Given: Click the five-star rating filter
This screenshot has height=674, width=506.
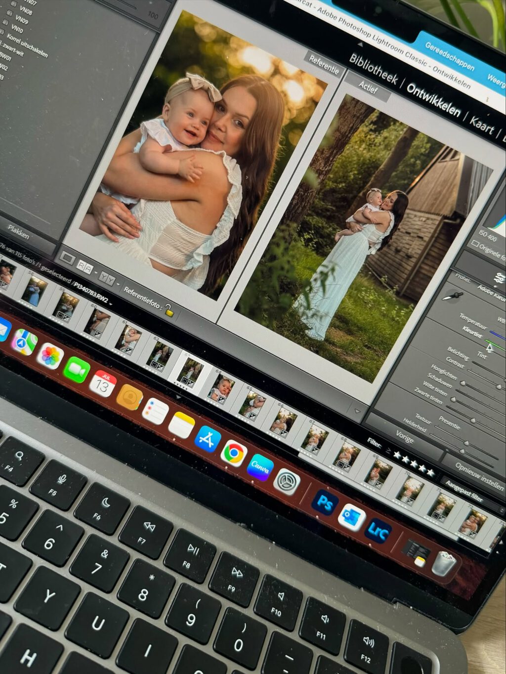Looking at the screenshot, I should click(414, 463).
